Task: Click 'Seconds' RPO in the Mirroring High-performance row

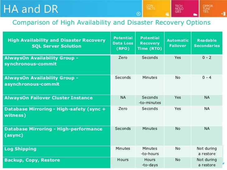Action: [x=123, y=129]
